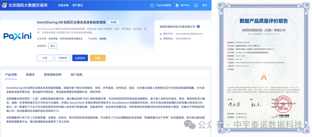This screenshot has height=137, width=312.
Task: Click the 产品&交易管理 scan icon
Action: click(x=152, y=5)
